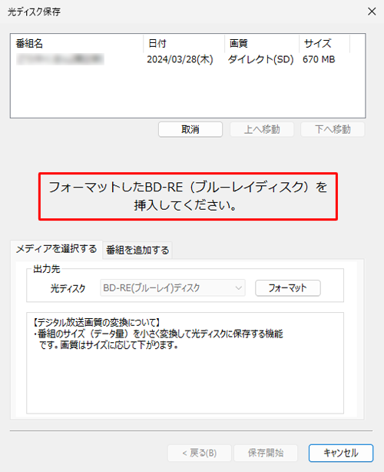The image size is (384, 472).
Task: Close the 光ディスク保存 dialog
Action: [372, 12]
